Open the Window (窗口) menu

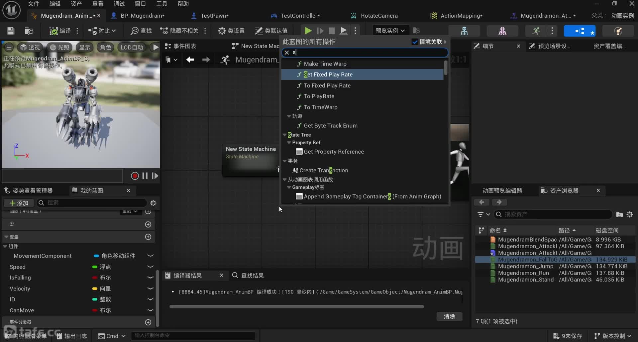point(140,4)
